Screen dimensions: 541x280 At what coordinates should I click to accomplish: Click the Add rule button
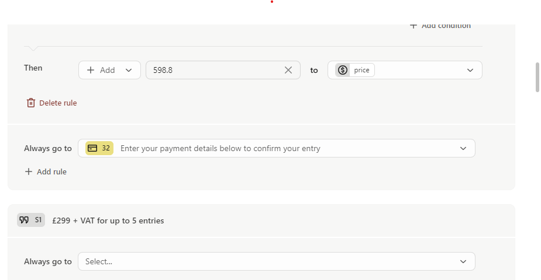(x=46, y=171)
